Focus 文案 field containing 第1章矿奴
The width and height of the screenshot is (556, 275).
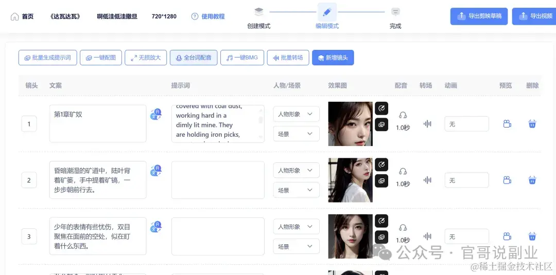(98, 123)
